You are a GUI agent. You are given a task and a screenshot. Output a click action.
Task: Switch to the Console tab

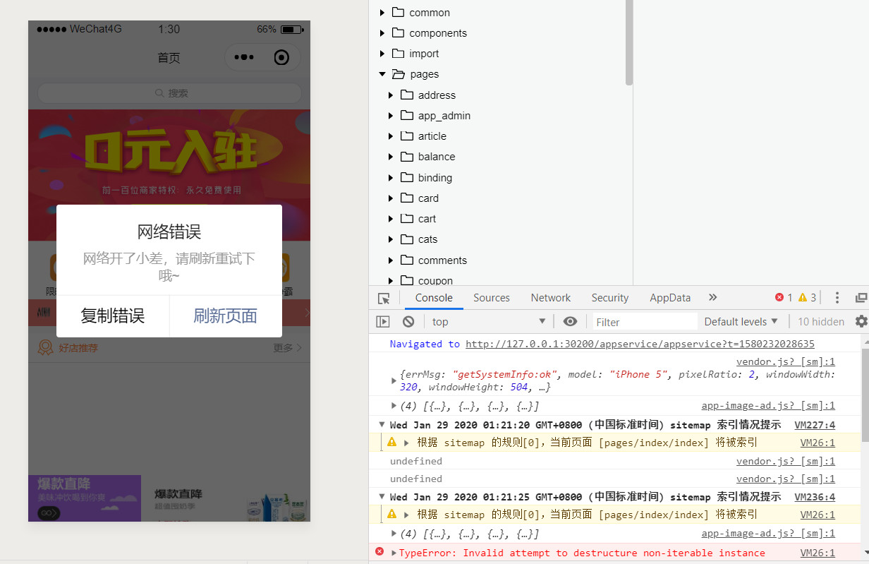pos(434,298)
